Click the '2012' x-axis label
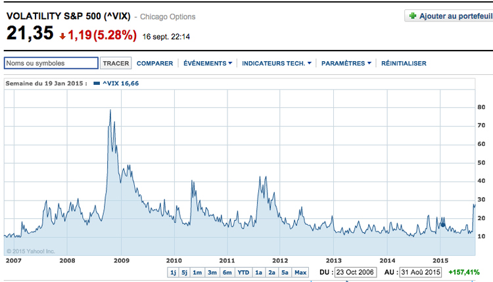This screenshot has height=282, width=493. pos(280,260)
